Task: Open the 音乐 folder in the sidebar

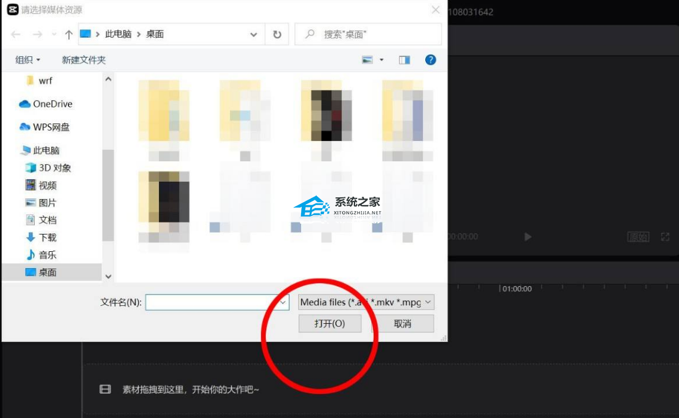Action: coord(41,255)
